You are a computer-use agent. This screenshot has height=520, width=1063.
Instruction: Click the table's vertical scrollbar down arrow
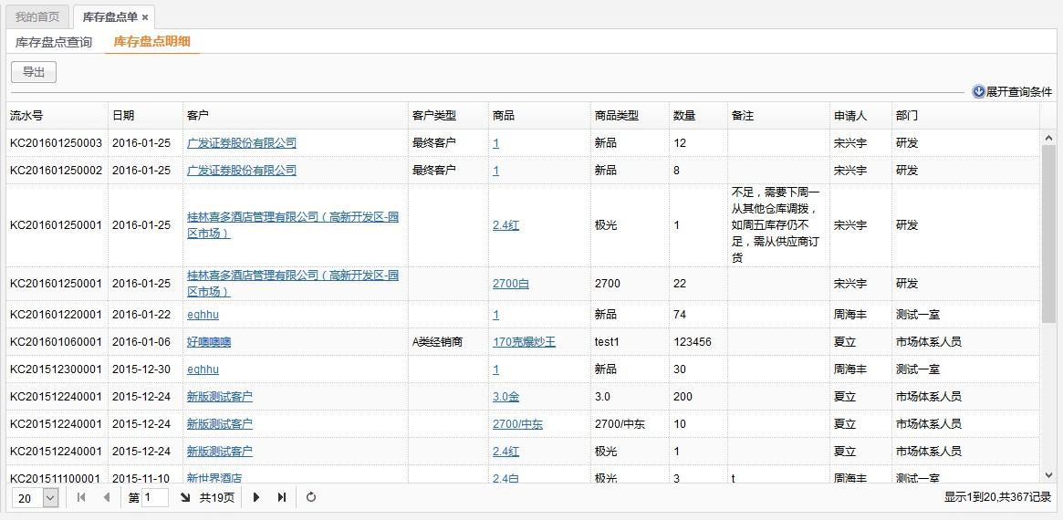tap(1047, 474)
